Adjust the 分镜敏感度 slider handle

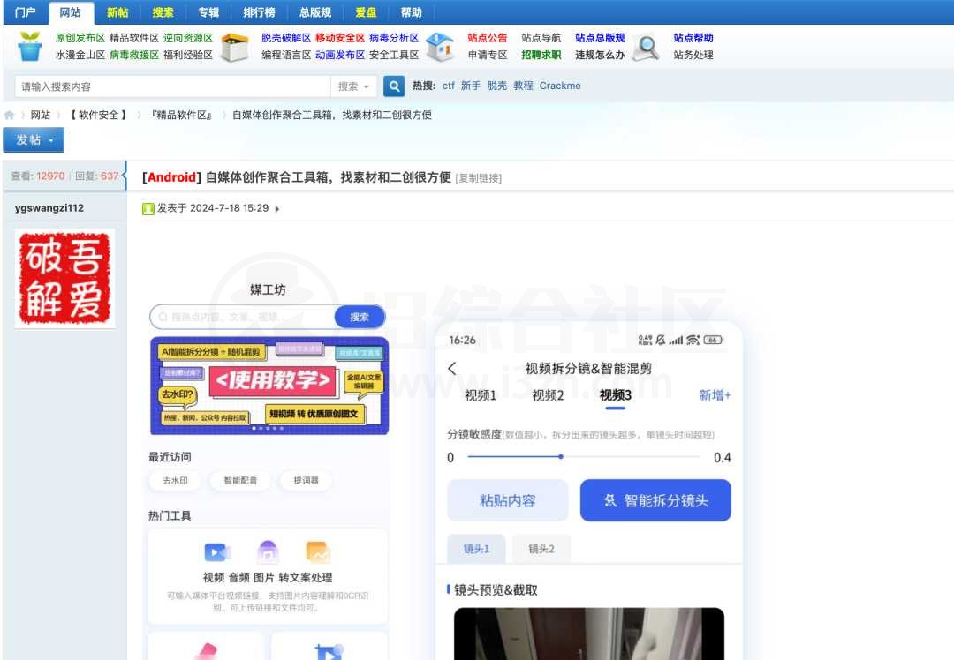[561, 456]
